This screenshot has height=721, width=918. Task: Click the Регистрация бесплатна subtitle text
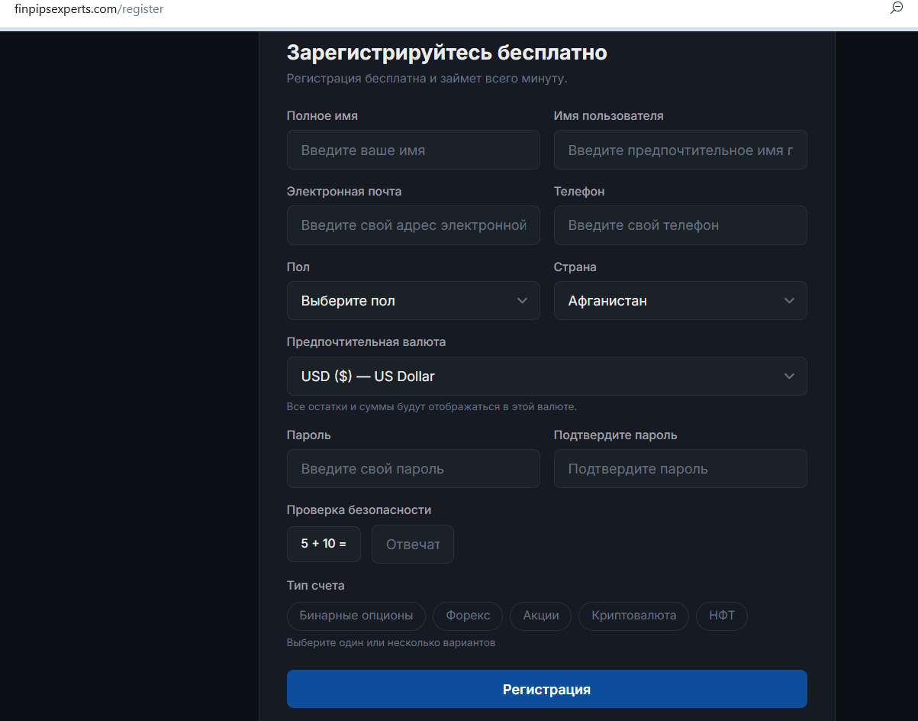[427, 79]
